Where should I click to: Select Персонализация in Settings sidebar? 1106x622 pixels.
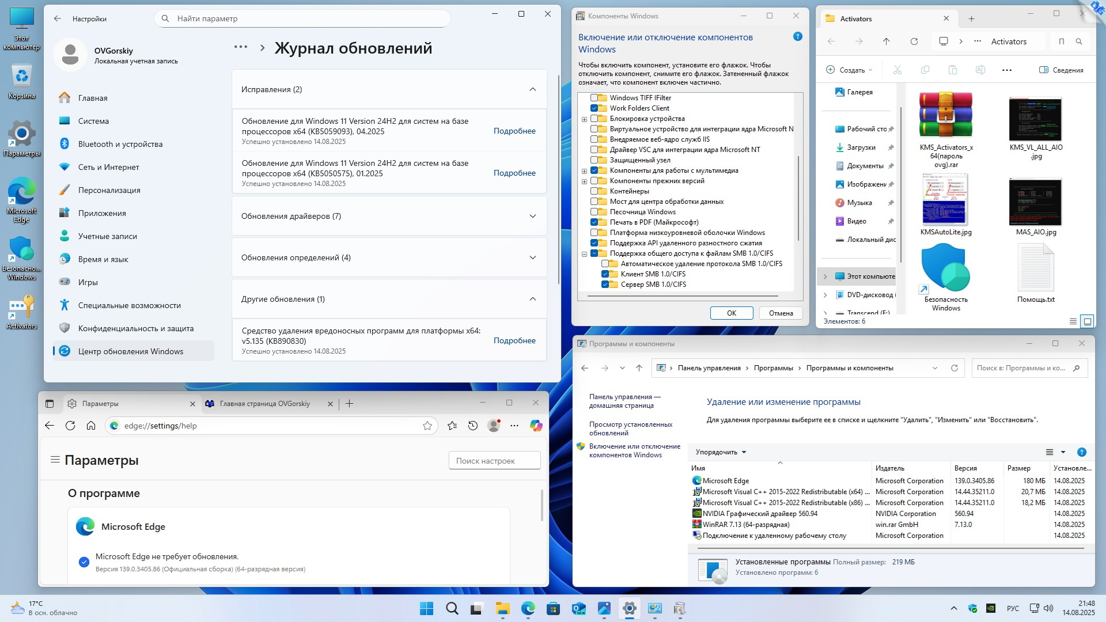point(109,190)
